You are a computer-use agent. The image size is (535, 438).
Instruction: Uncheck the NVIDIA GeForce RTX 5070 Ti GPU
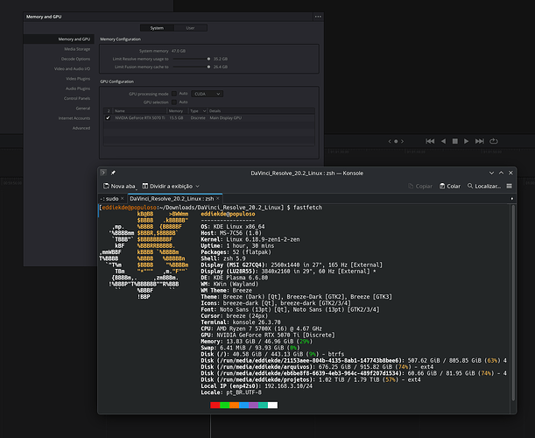click(108, 117)
